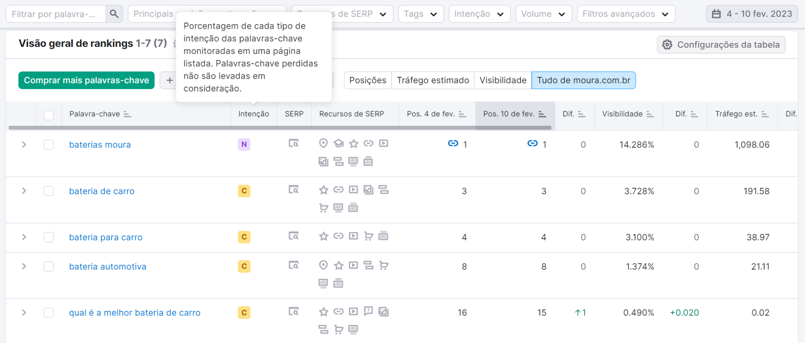
Task: Click the table's horizontal scrollbar
Action: coord(280,128)
